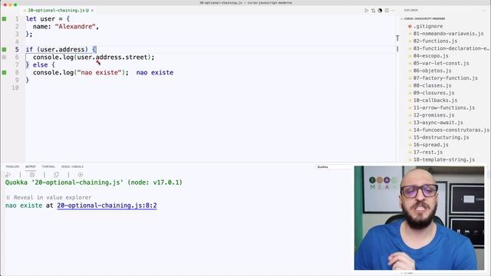
Task: Click the "nao existe" string on line 8
Action: (x=99, y=73)
